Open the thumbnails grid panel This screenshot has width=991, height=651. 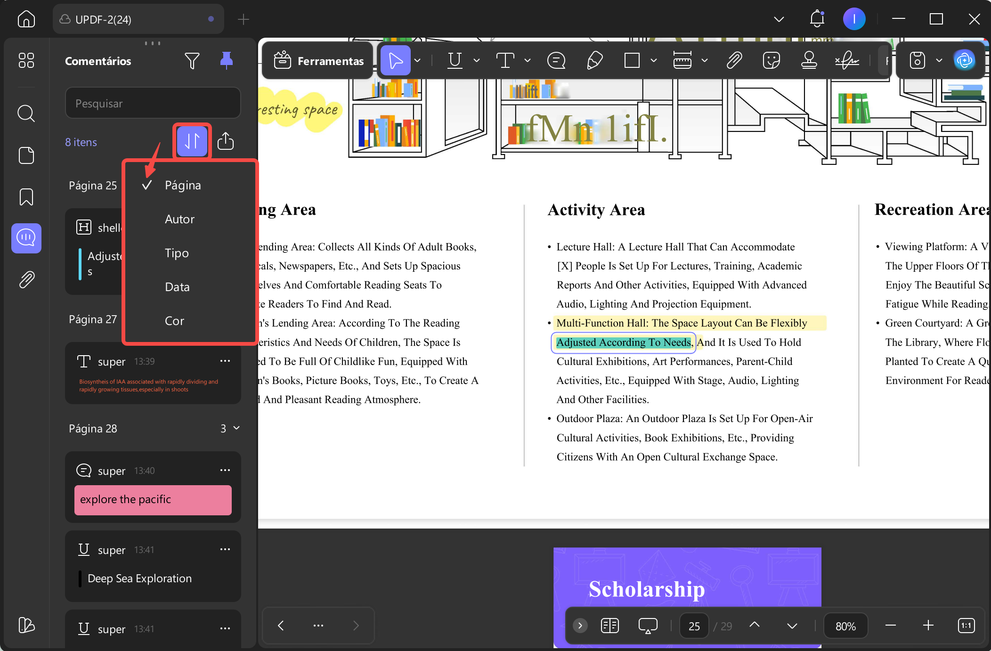coord(26,60)
